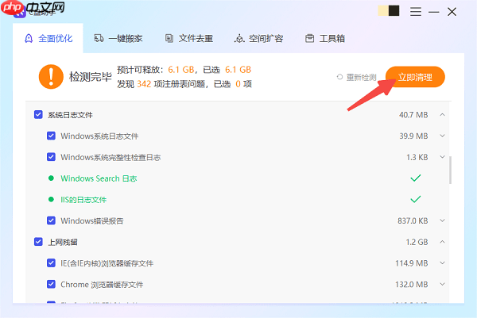Click the green check on IIS的日志文件 row

pos(416,199)
